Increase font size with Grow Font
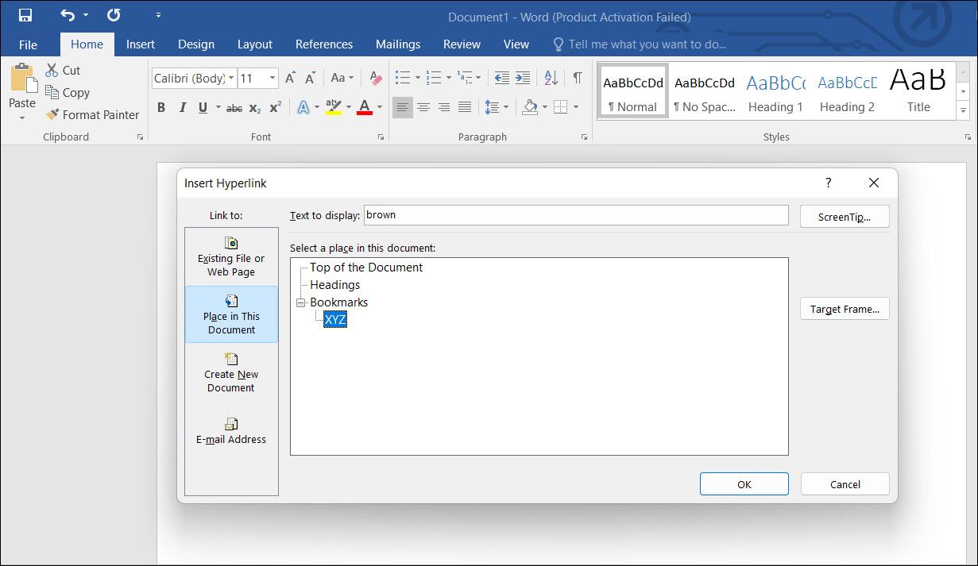This screenshot has height=566, width=978. [x=290, y=78]
